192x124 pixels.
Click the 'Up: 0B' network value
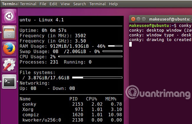28,88
